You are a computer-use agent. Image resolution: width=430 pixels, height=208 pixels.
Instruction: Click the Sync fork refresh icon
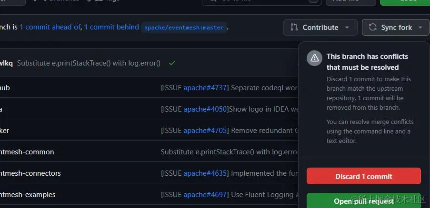click(372, 28)
